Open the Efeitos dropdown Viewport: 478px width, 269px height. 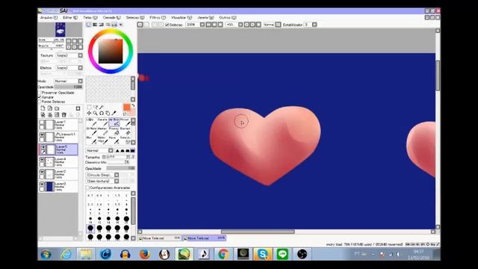point(81,68)
